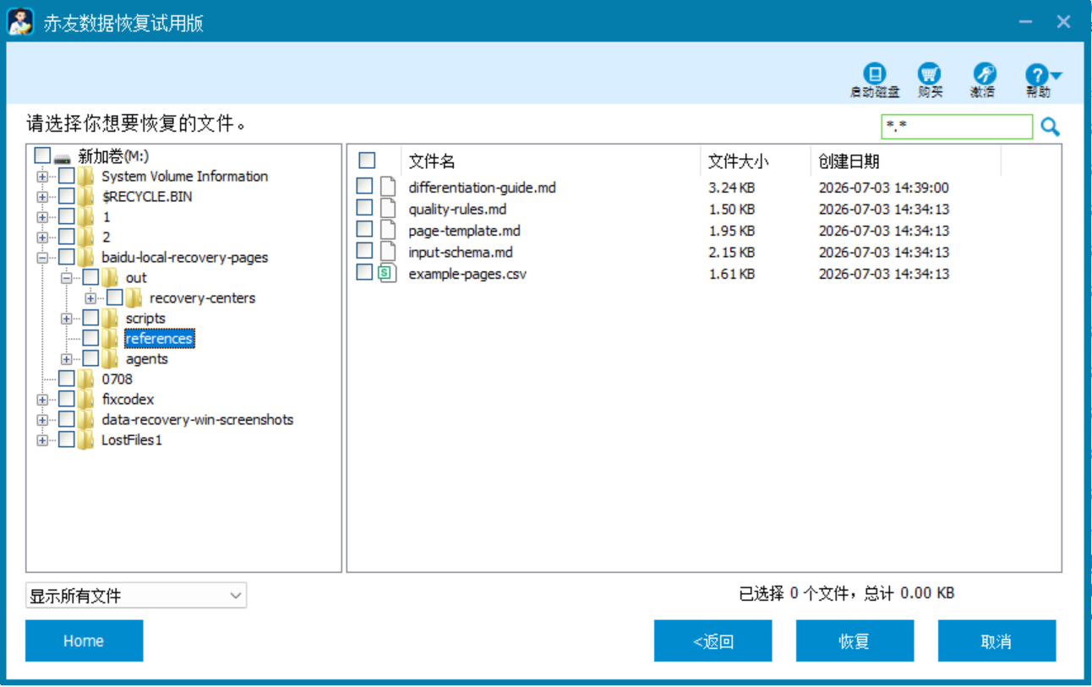Tick the checkbox for example-pages.csv
This screenshot has width=1092, height=687.
coord(364,272)
